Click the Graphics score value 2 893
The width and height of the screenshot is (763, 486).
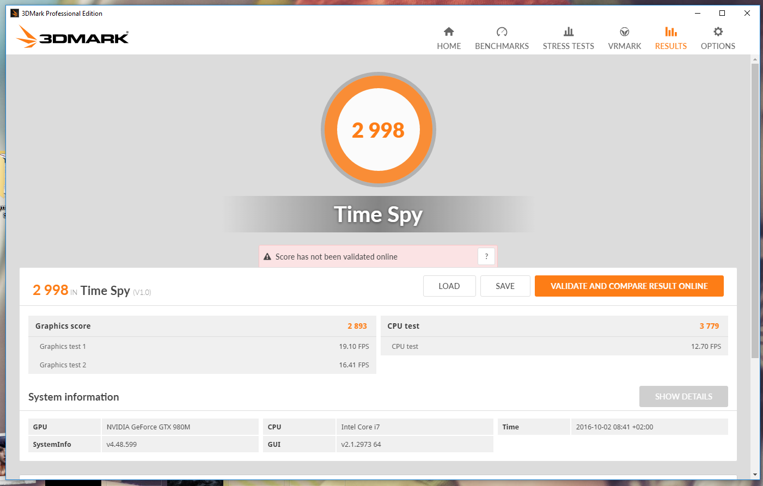pyautogui.click(x=357, y=326)
